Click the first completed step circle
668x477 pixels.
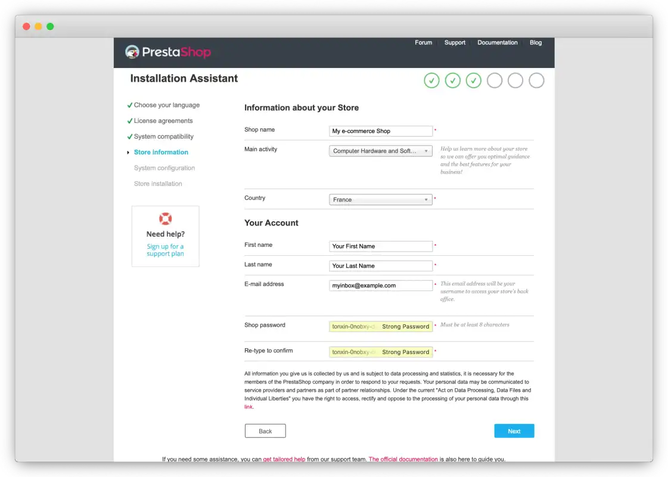click(x=431, y=80)
